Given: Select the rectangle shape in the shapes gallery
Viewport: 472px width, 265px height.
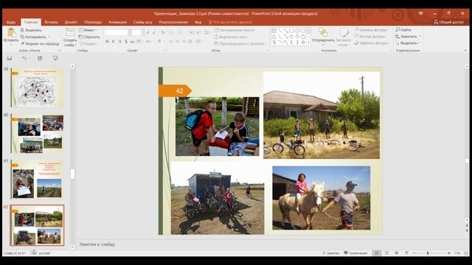Looking at the screenshot, I should pos(291,31).
